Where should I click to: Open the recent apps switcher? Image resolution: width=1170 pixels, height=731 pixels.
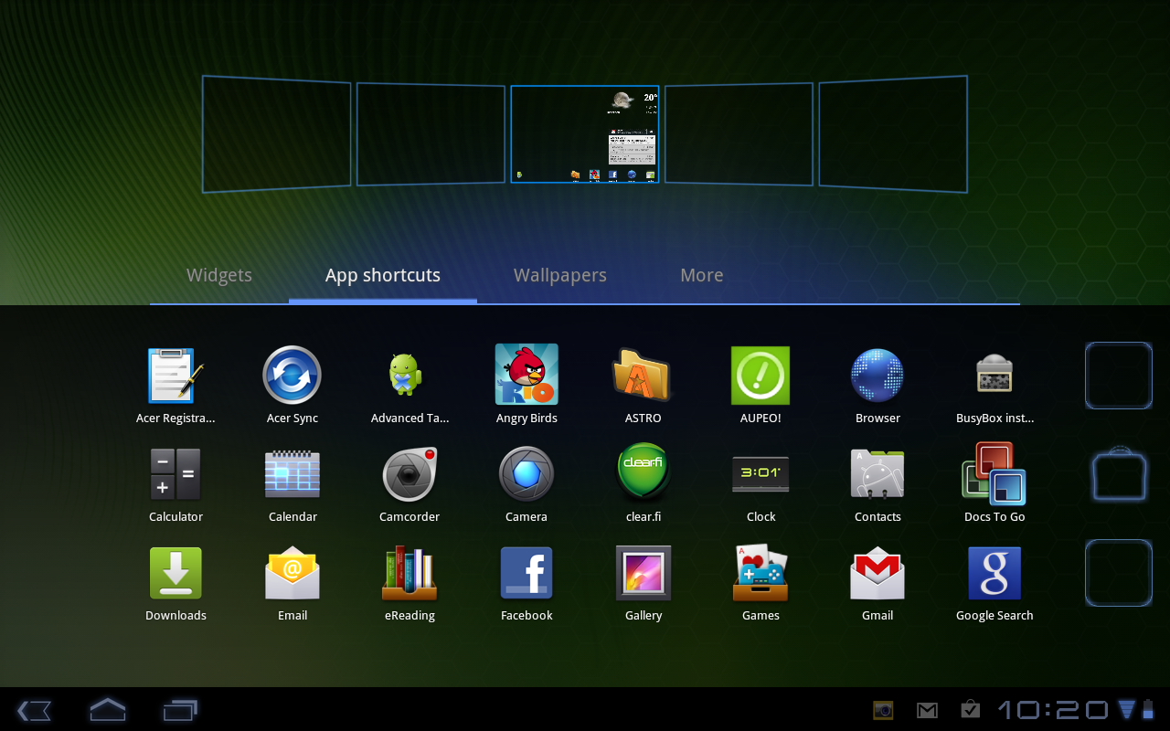180,710
